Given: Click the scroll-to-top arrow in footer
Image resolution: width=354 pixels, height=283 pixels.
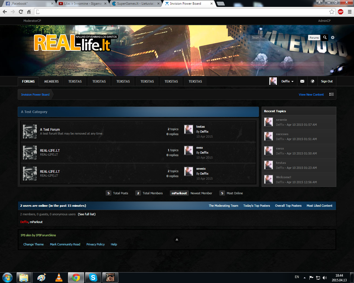Looking at the screenshot, I should [x=177, y=239].
